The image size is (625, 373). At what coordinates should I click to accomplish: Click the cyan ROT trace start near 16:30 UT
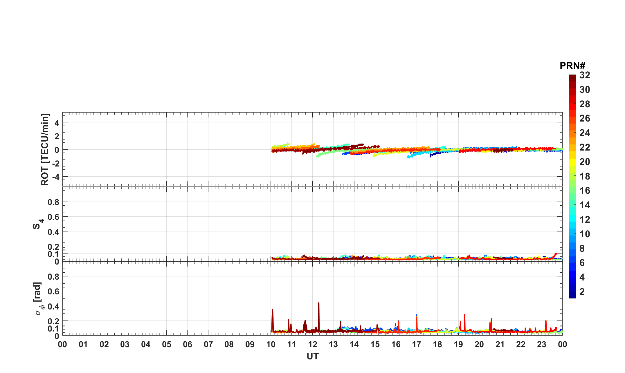point(409,157)
